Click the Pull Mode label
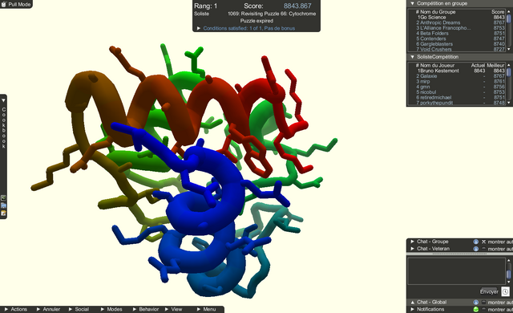513x313 pixels. click(19, 4)
